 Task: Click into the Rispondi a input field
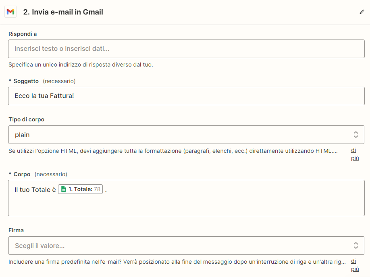point(186,49)
